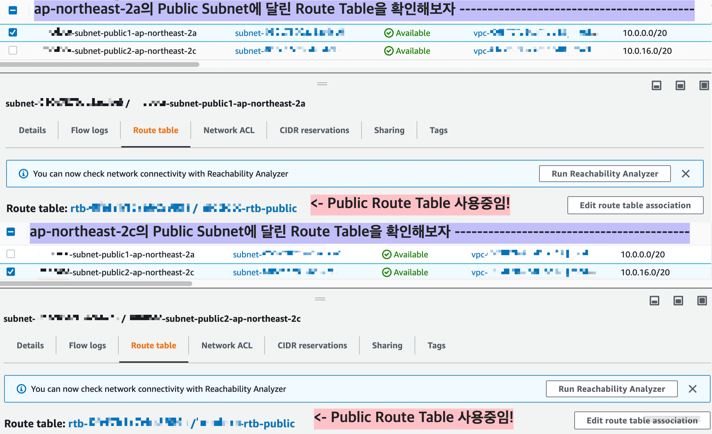Click the upper table horizontal scrollbar
This screenshot has height=434, width=712.
(x=100, y=64)
